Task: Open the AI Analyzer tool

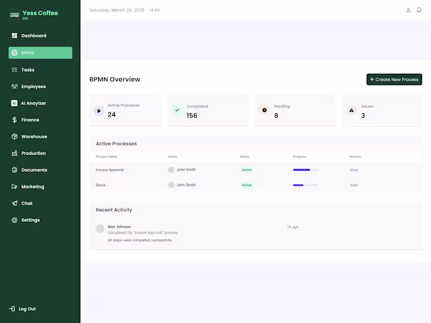Action: pos(13,103)
